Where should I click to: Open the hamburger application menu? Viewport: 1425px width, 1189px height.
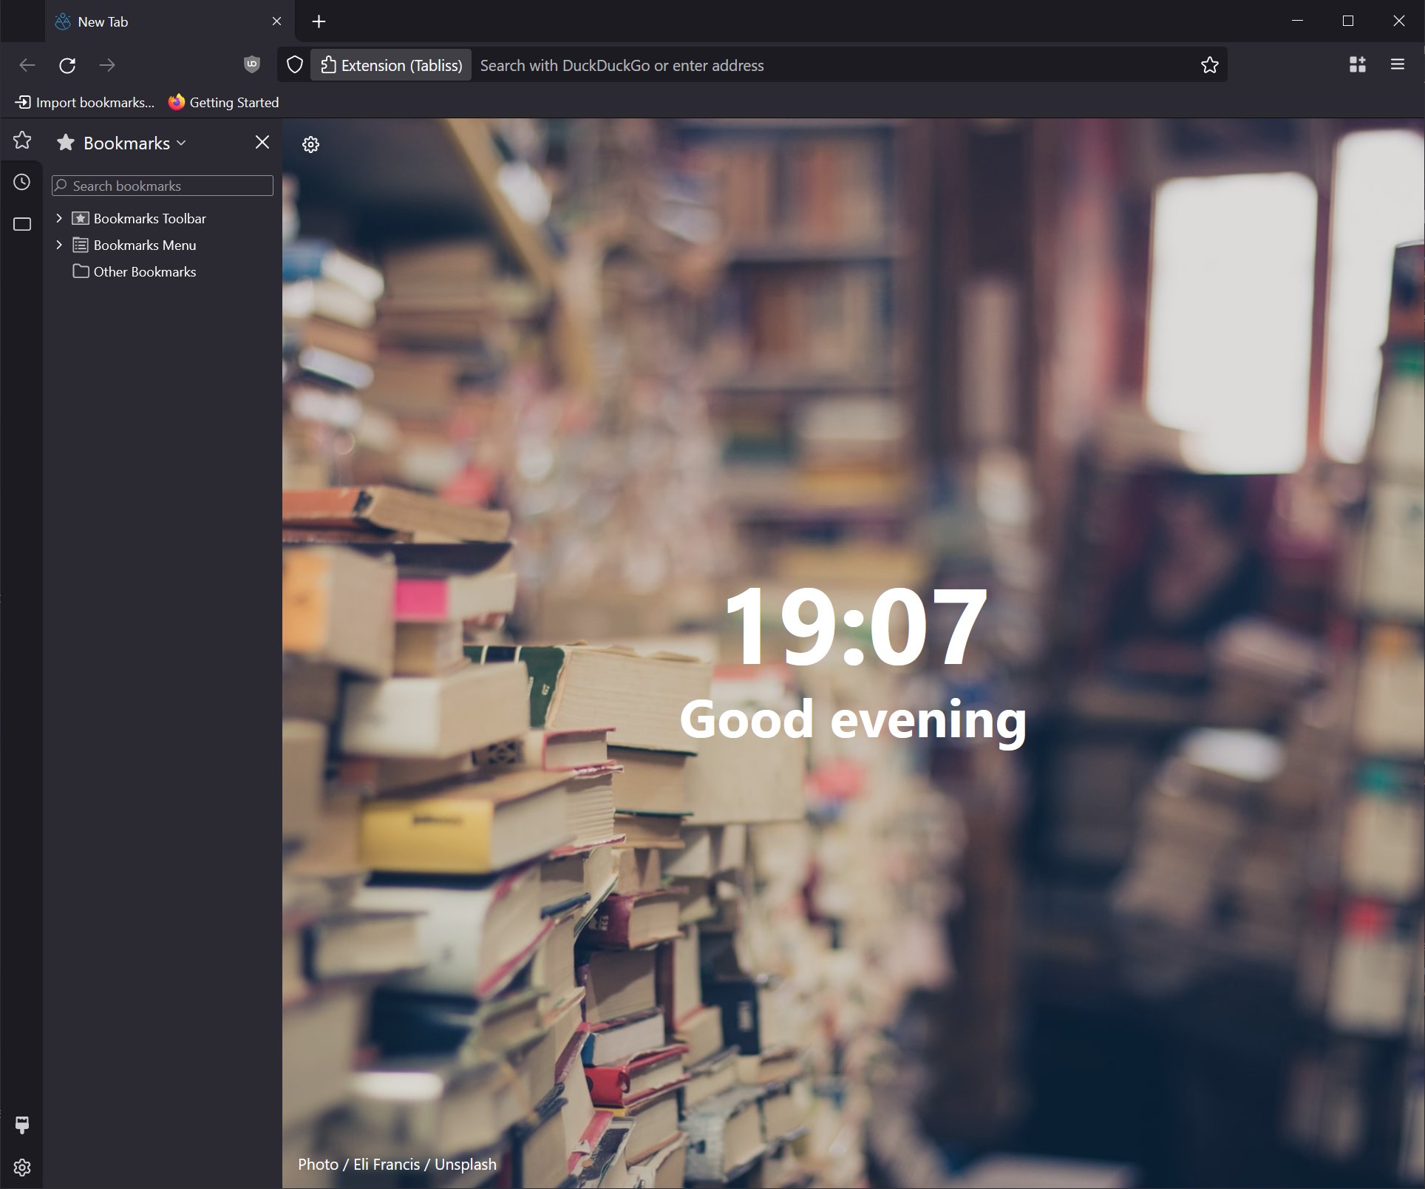1397,64
